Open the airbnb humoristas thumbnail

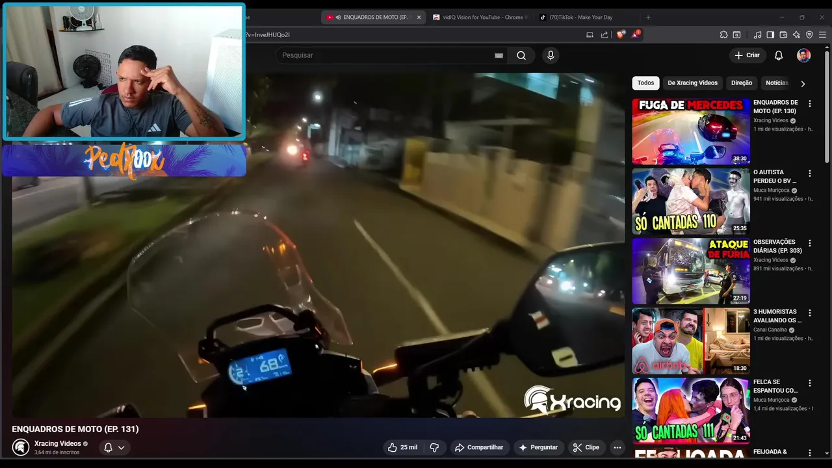691,341
